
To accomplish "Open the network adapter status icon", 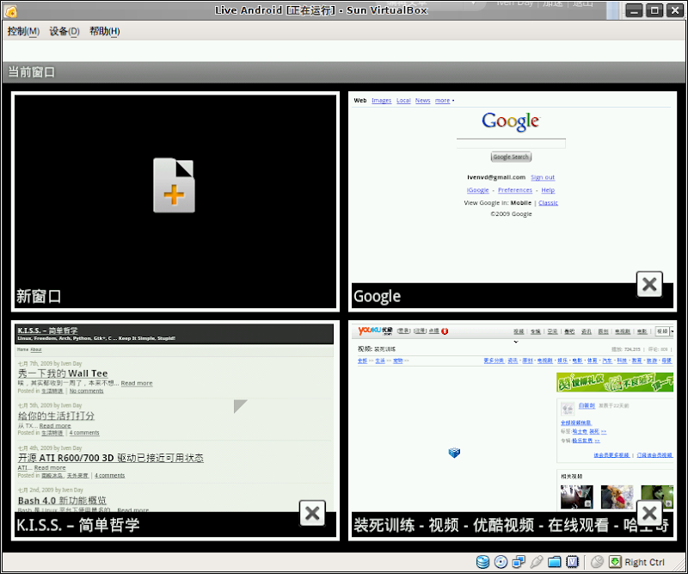I will click(x=519, y=562).
